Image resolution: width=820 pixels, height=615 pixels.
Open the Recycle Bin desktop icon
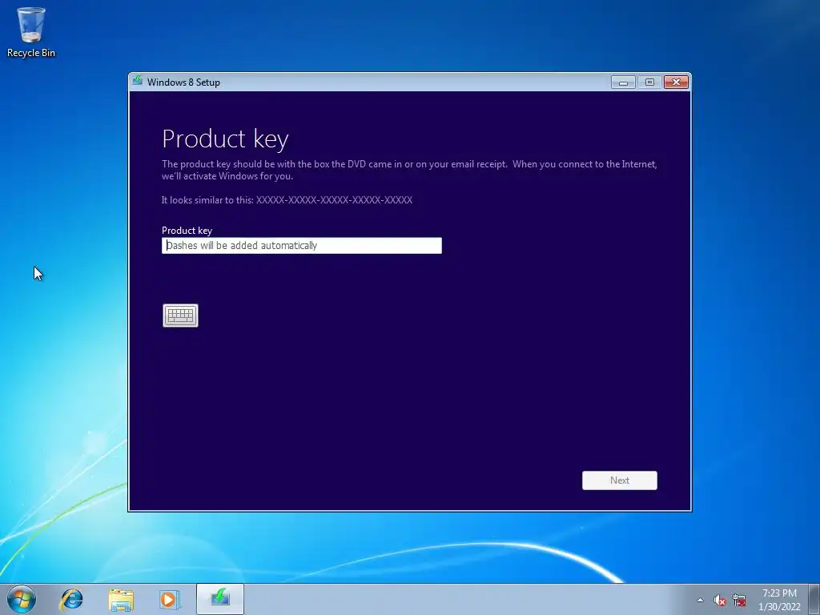pyautogui.click(x=31, y=32)
